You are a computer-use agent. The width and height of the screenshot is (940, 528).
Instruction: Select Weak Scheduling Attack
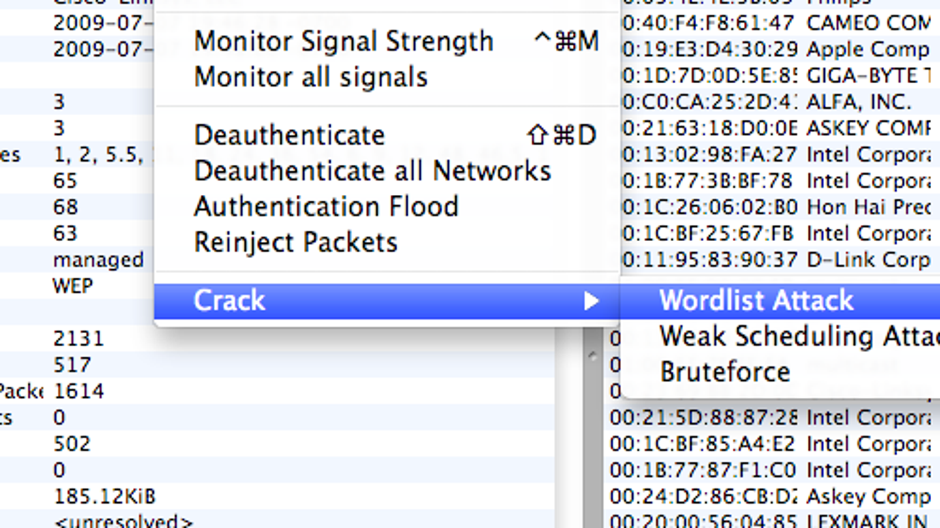tap(780, 336)
